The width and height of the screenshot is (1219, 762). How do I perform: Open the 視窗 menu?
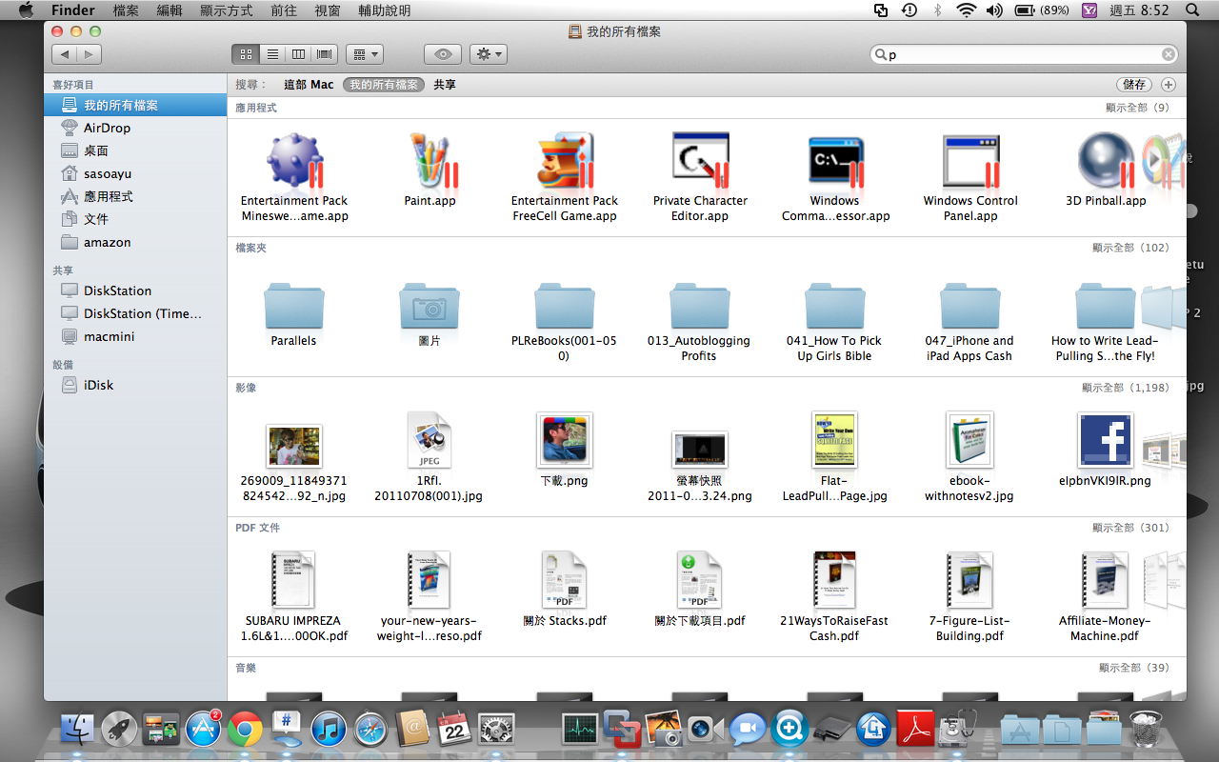point(328,10)
